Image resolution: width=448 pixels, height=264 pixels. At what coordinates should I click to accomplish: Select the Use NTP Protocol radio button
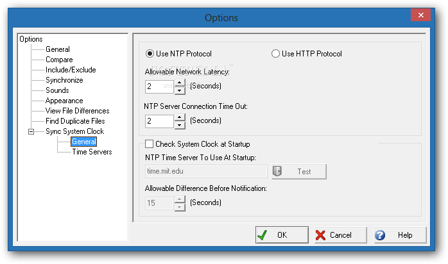(x=150, y=54)
